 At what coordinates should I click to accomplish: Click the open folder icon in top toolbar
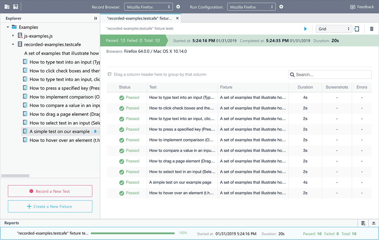[7, 7]
